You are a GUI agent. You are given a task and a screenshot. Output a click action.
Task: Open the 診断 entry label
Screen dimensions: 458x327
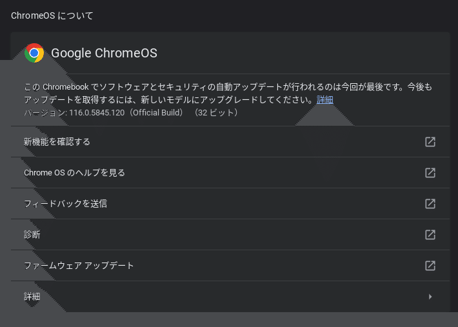point(32,235)
